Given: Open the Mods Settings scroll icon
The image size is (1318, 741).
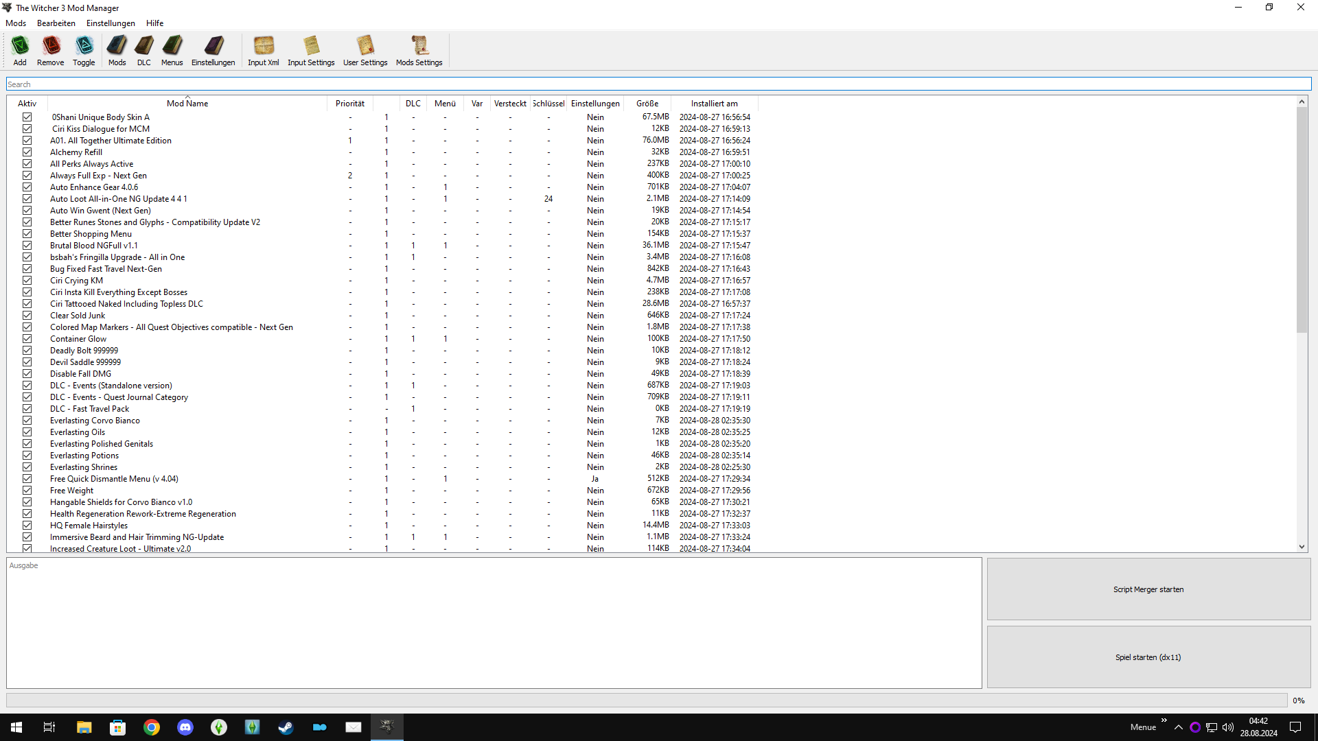Looking at the screenshot, I should pos(419,51).
